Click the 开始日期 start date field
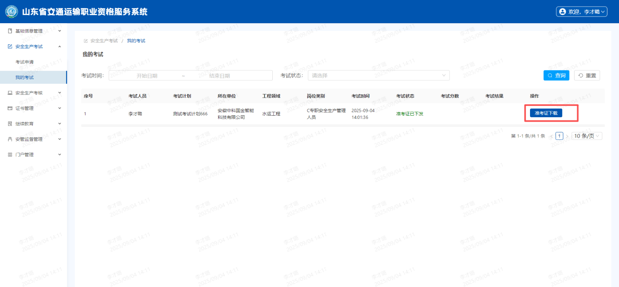The width and height of the screenshot is (619, 287). click(147, 76)
